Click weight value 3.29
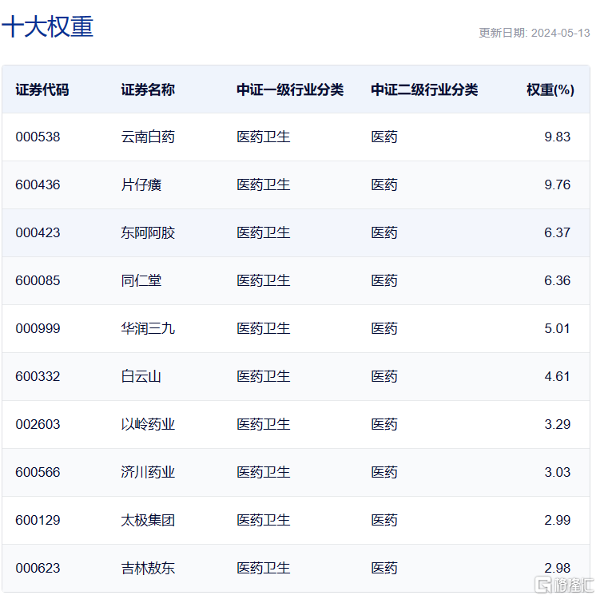 tap(558, 424)
